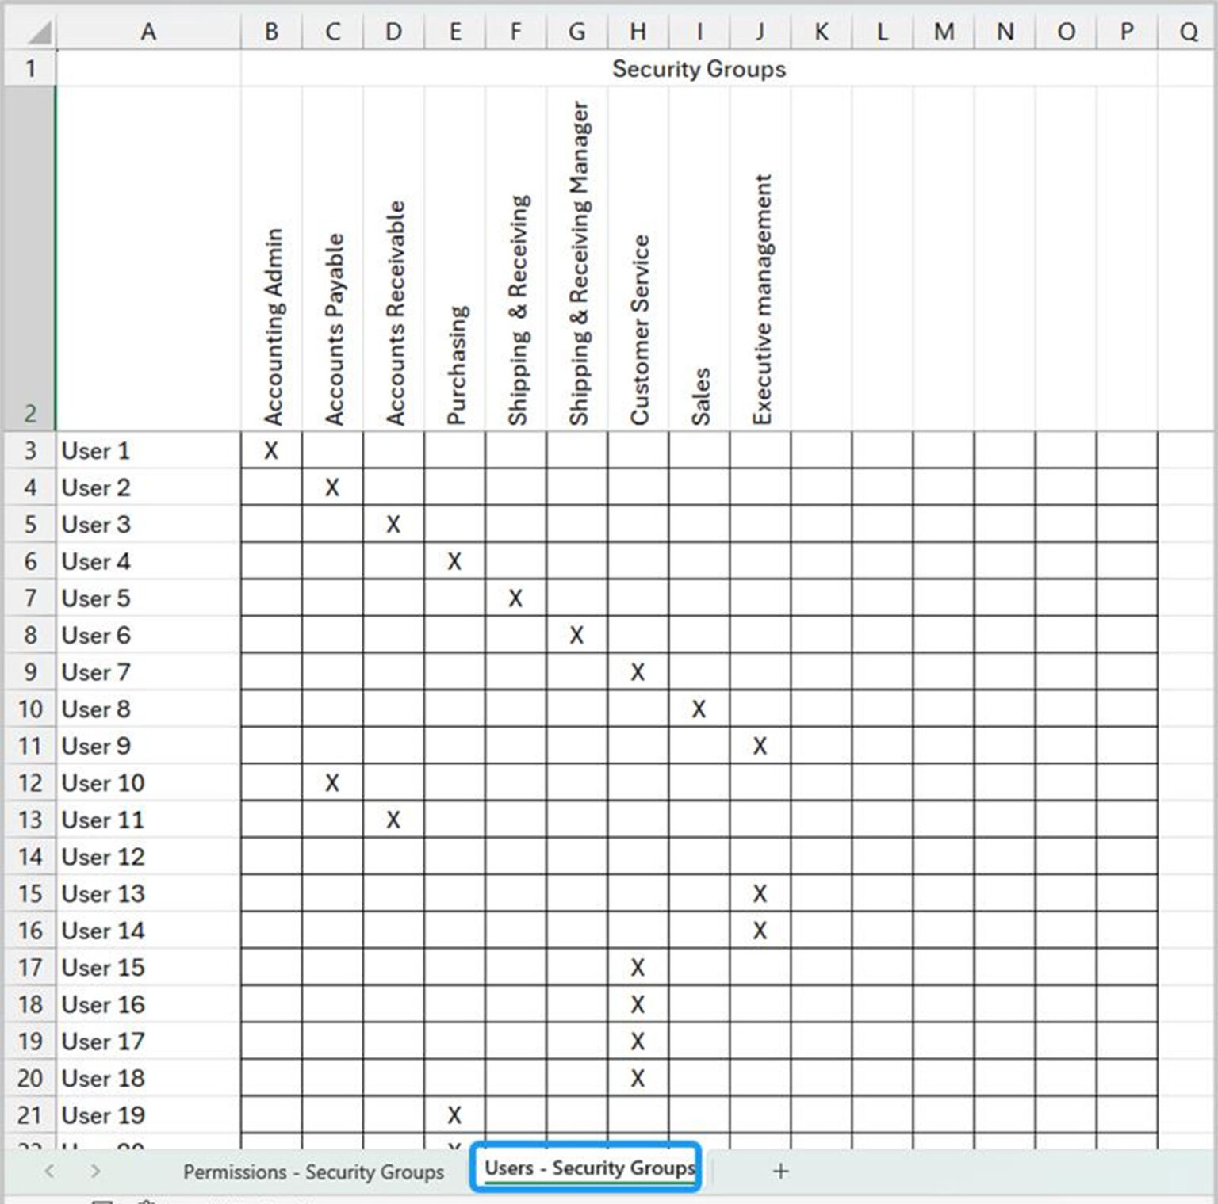Viewport: 1218px width, 1204px height.
Task: Add a new worksheet with the plus button
Action: tap(782, 1171)
